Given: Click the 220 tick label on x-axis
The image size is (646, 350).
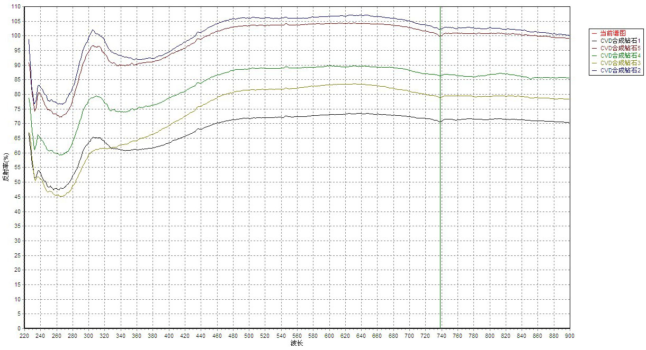Looking at the screenshot, I should point(24,336).
